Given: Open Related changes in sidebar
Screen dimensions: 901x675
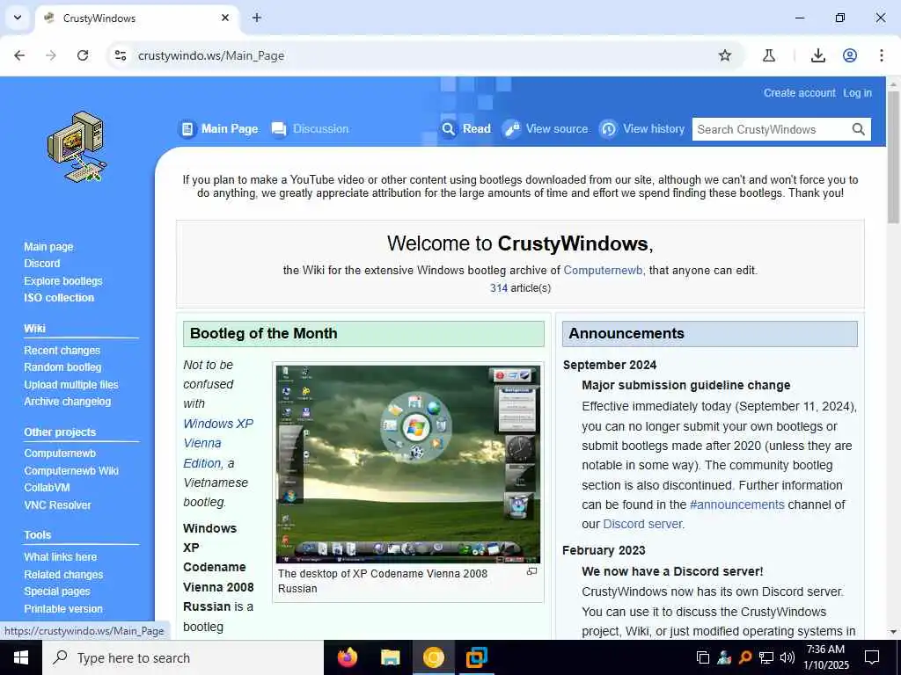Looking at the screenshot, I should click(63, 575).
